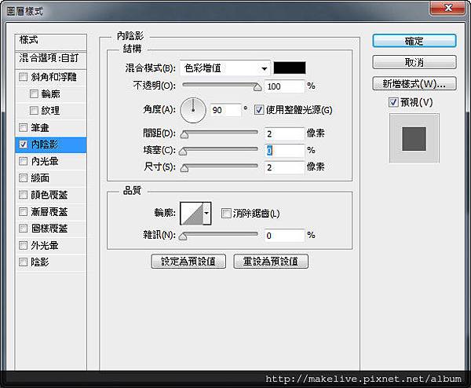
Task: Check the 斜角和浮雕 style checkbox
Action: click(23, 77)
